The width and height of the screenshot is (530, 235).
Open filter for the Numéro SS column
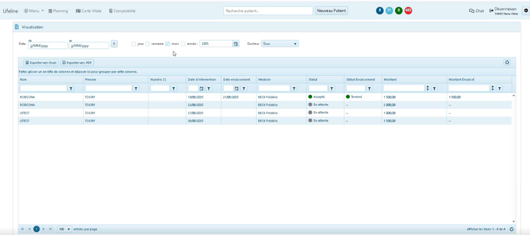(173, 88)
